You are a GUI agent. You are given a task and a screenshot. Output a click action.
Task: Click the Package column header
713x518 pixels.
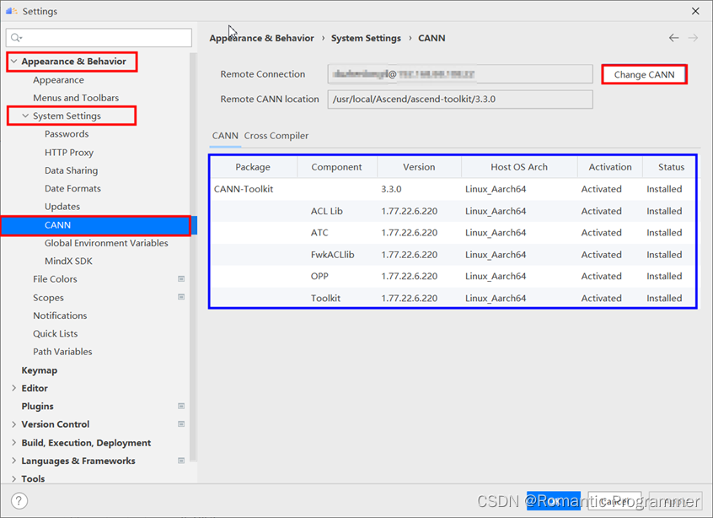pyautogui.click(x=253, y=167)
